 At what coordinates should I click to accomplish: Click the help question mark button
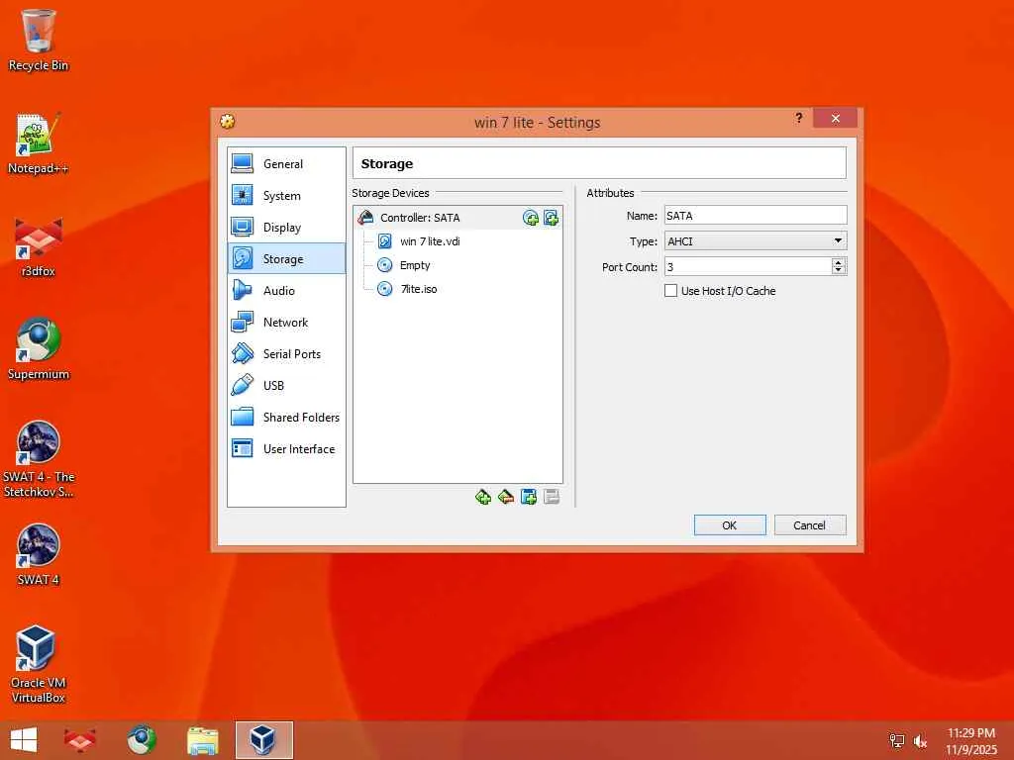[799, 119]
